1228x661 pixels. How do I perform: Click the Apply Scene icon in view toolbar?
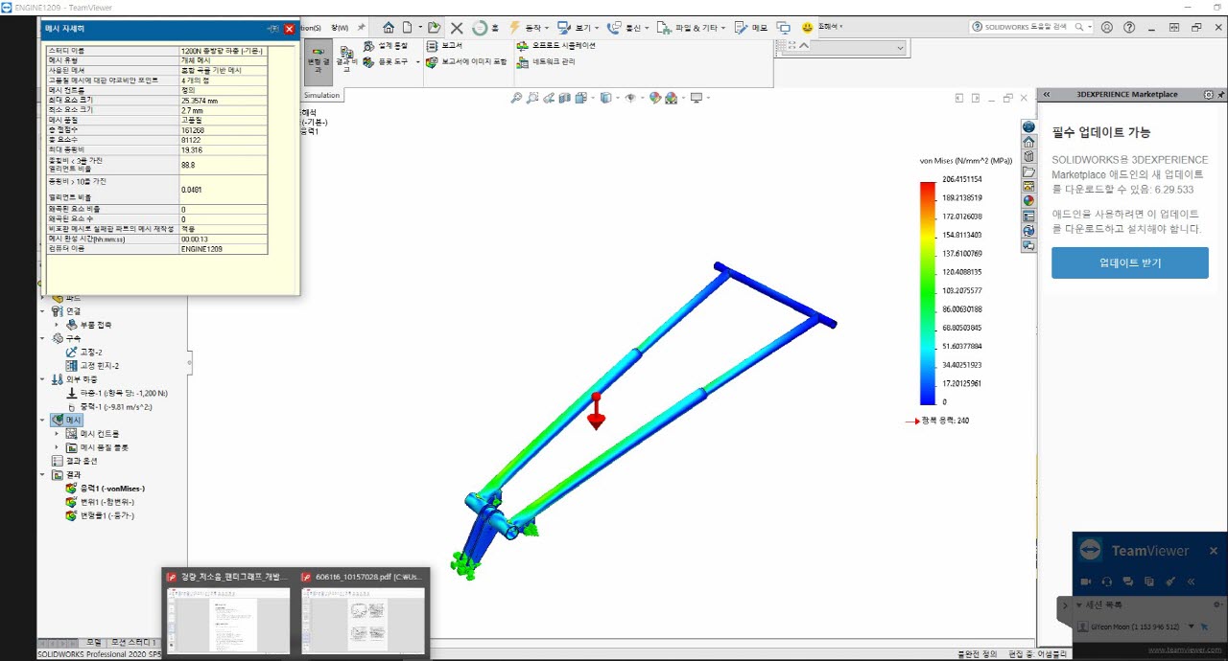672,98
